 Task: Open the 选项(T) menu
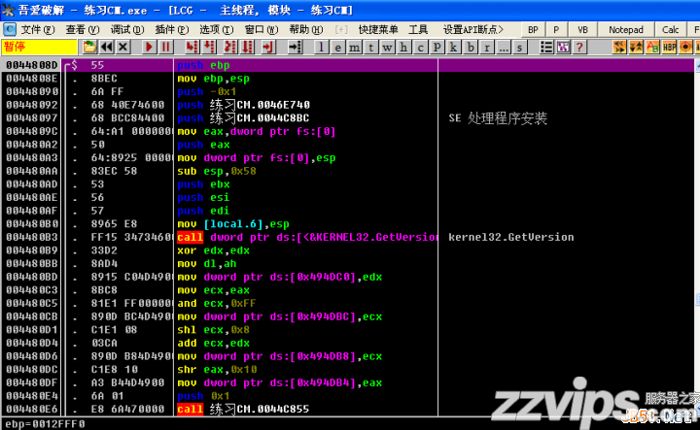tap(217, 29)
